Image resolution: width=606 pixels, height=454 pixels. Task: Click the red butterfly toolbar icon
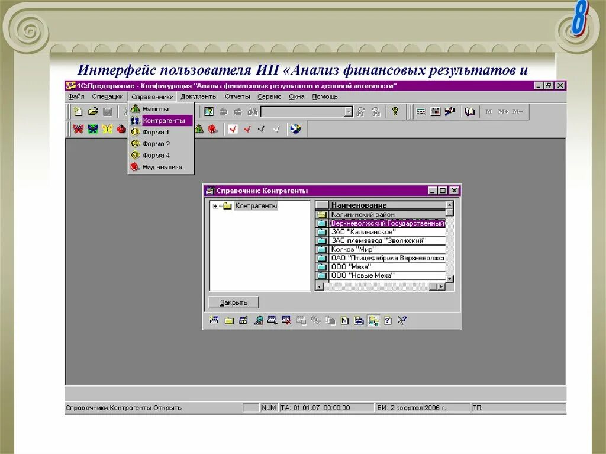[x=78, y=129]
